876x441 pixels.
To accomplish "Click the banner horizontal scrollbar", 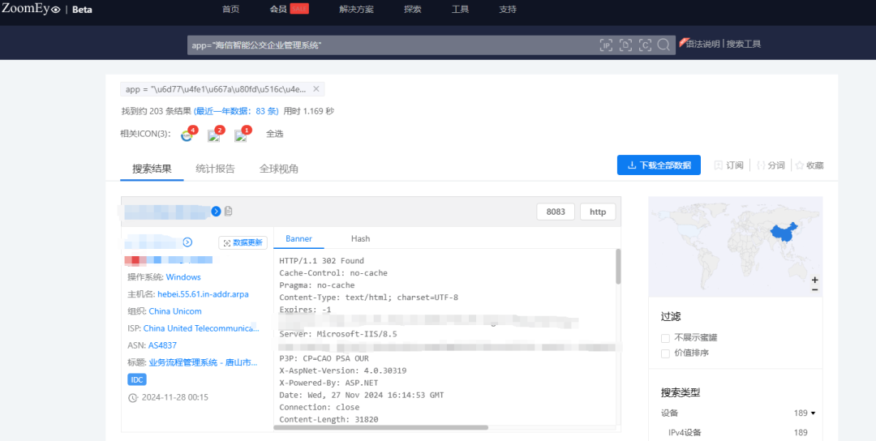I will click(x=381, y=427).
